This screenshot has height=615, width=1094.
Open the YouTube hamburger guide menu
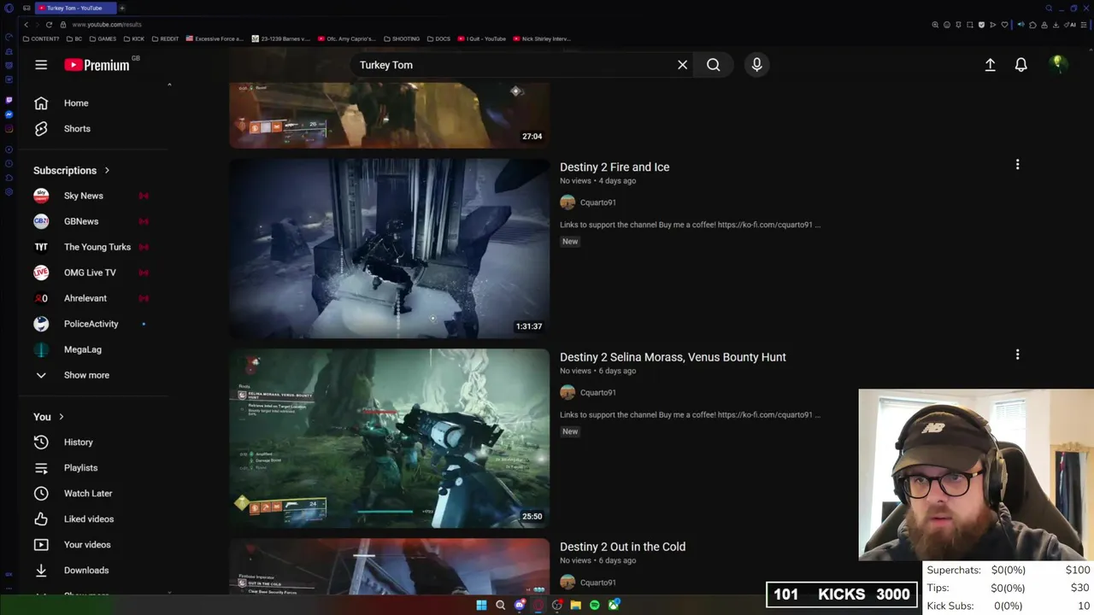tap(41, 65)
